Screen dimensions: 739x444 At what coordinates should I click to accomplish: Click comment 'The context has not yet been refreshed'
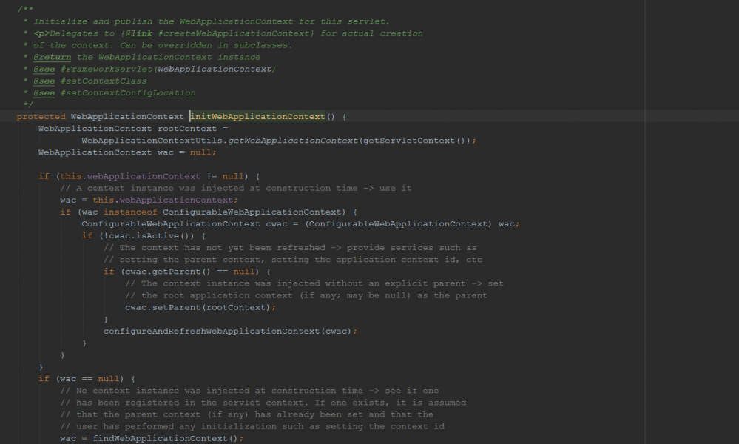pos(290,248)
